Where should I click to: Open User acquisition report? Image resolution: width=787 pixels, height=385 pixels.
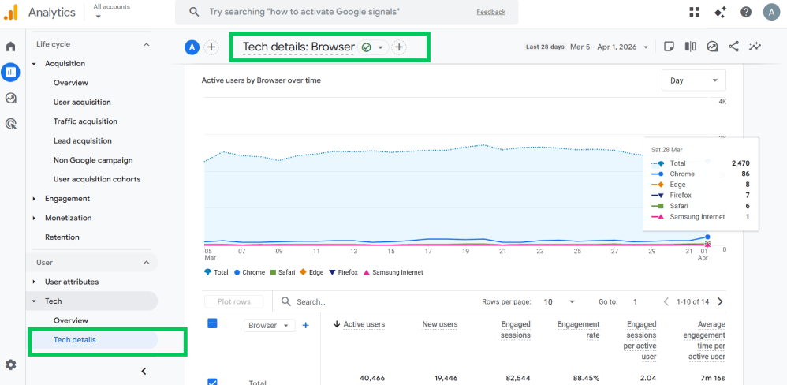click(x=82, y=103)
